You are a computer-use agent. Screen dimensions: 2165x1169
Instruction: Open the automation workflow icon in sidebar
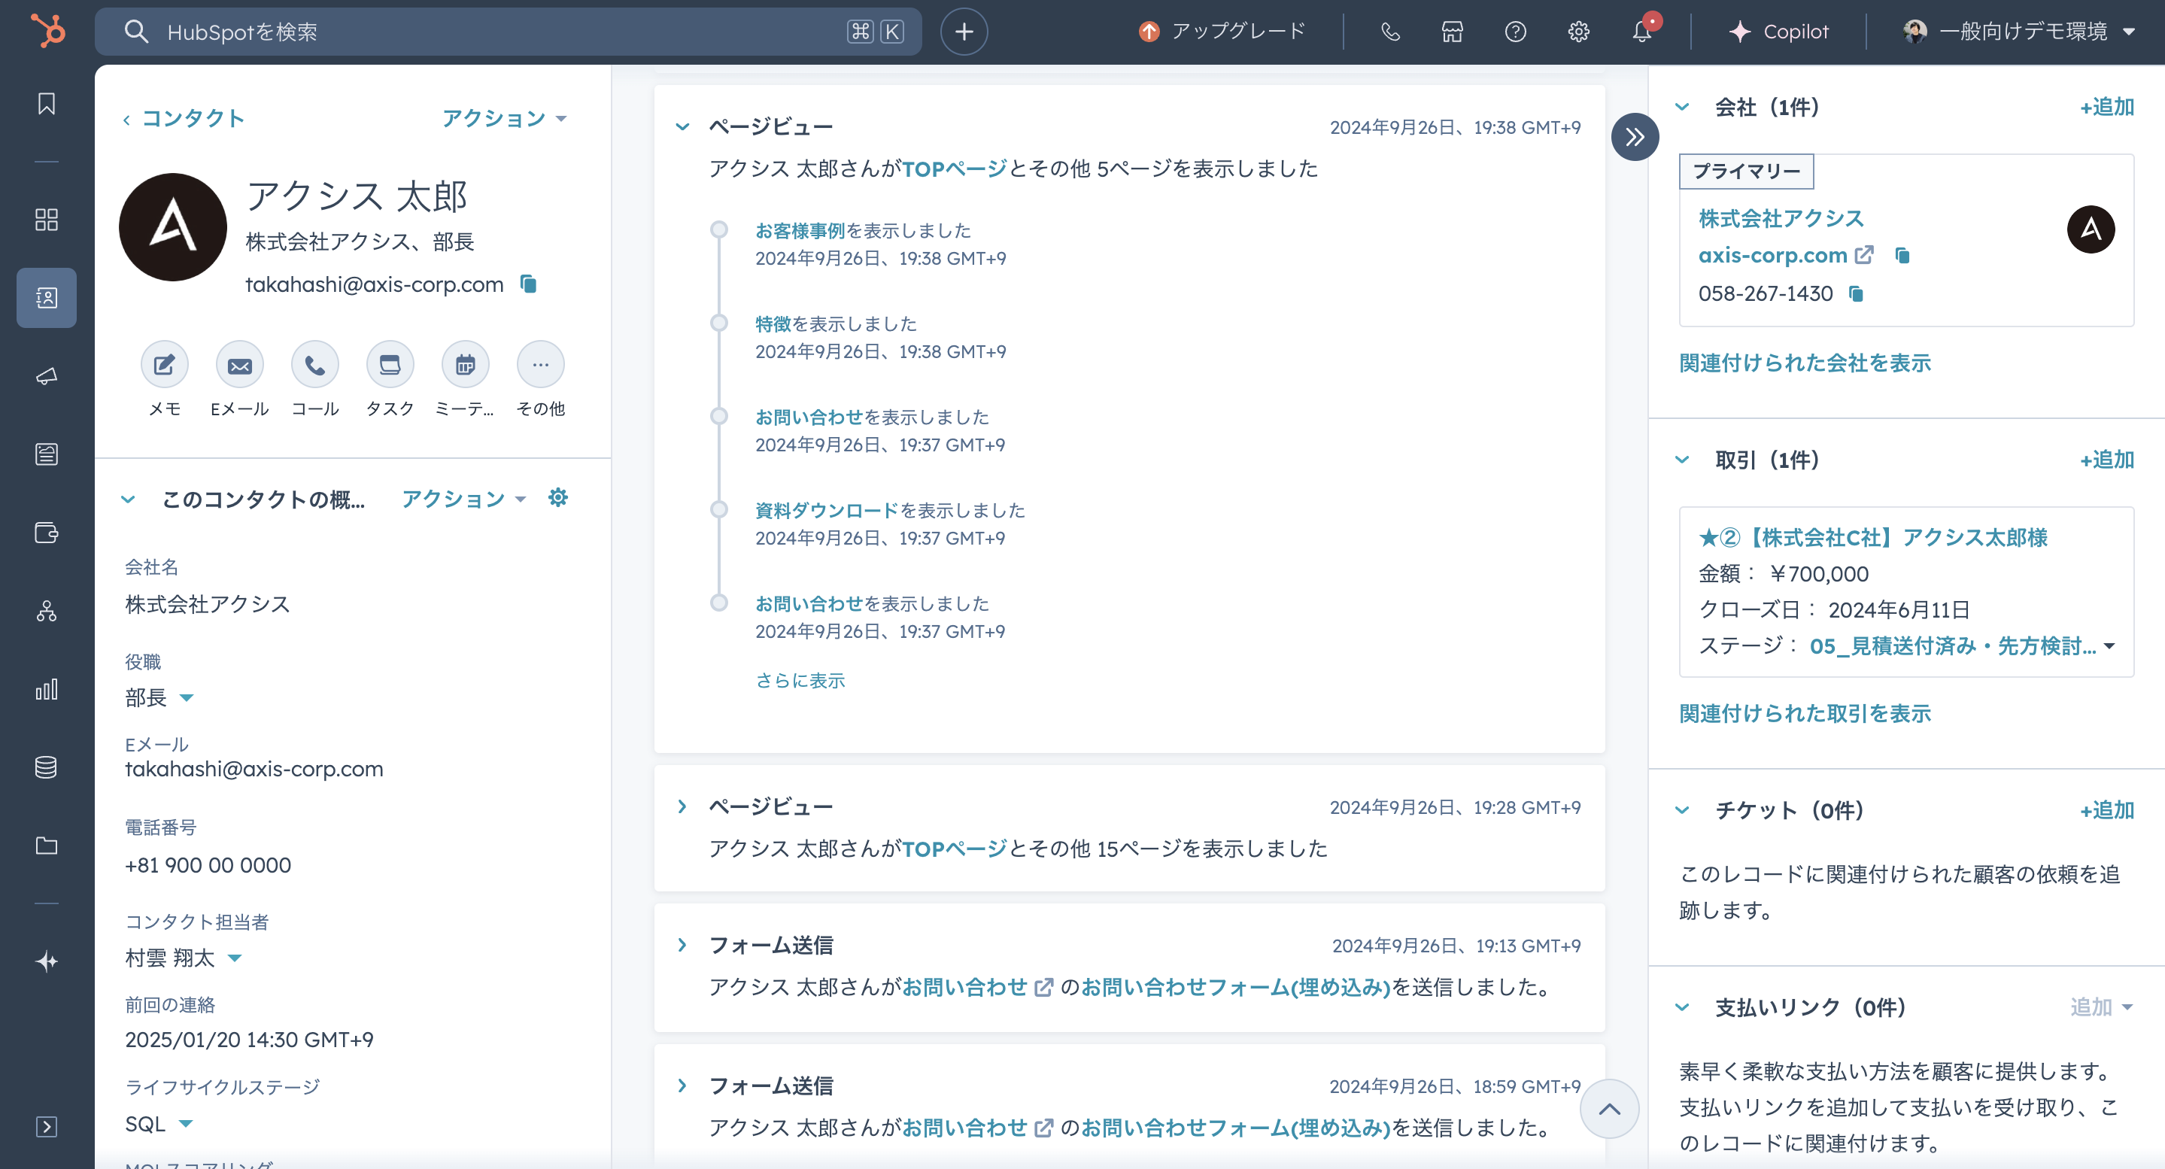pyautogui.click(x=46, y=610)
